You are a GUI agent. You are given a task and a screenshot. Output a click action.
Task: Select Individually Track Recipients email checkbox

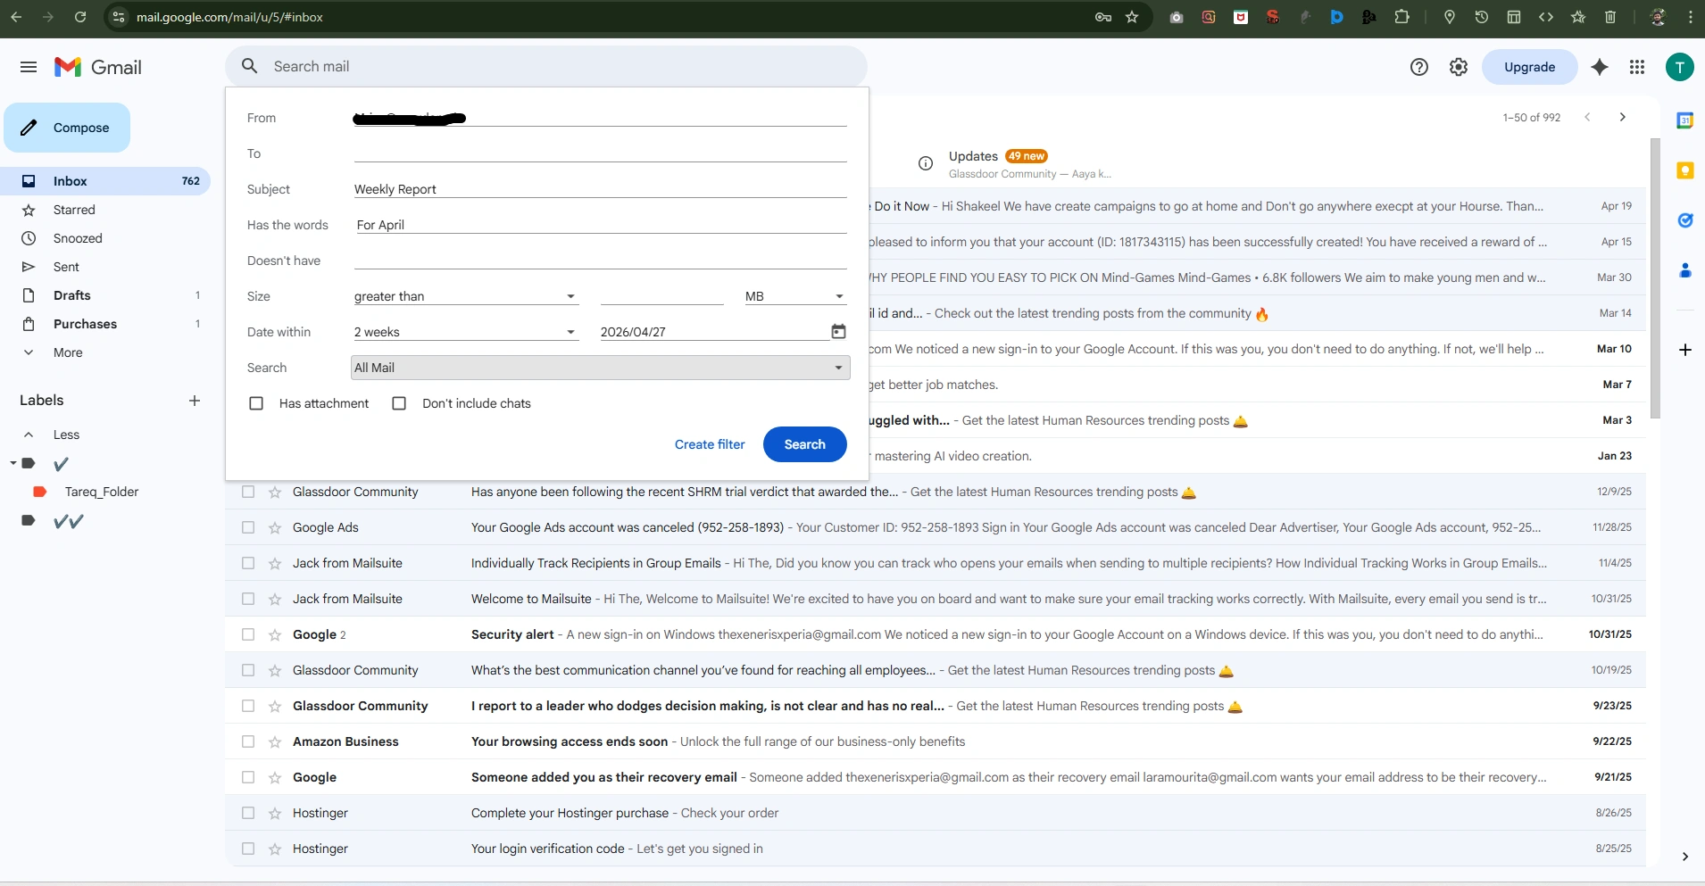[x=248, y=563]
